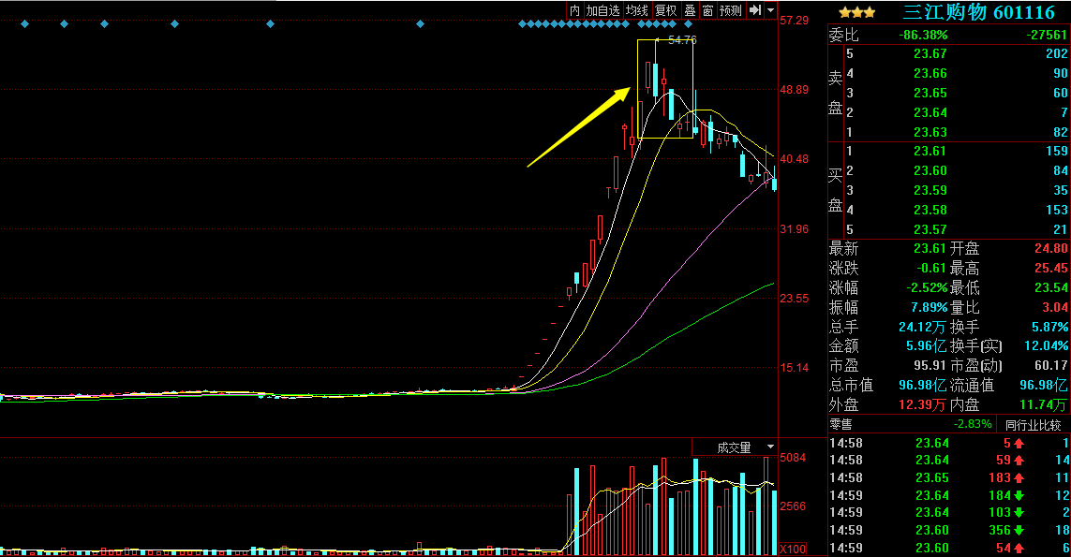This screenshot has width=1071, height=557.
Task: Add stock via 加自选 button
Action: pos(602,10)
